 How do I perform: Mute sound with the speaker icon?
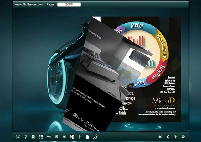pos(49,137)
